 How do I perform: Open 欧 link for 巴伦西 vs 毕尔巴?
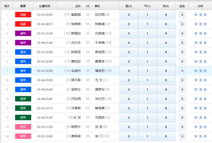click(x=205, y=99)
